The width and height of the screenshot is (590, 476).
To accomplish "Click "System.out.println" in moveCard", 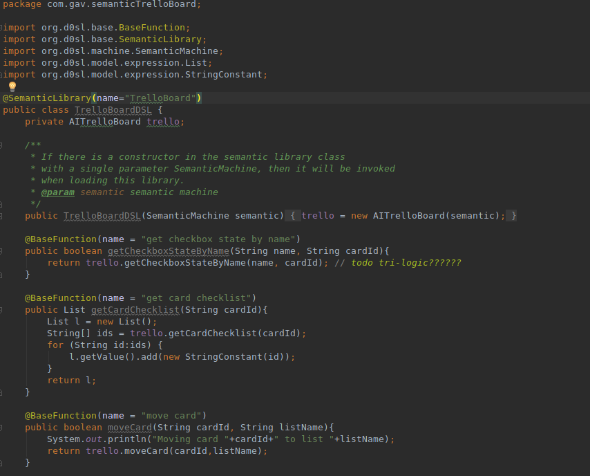I will click(97, 439).
